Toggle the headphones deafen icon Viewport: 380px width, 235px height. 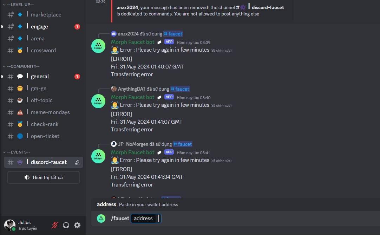pyautogui.click(x=66, y=225)
